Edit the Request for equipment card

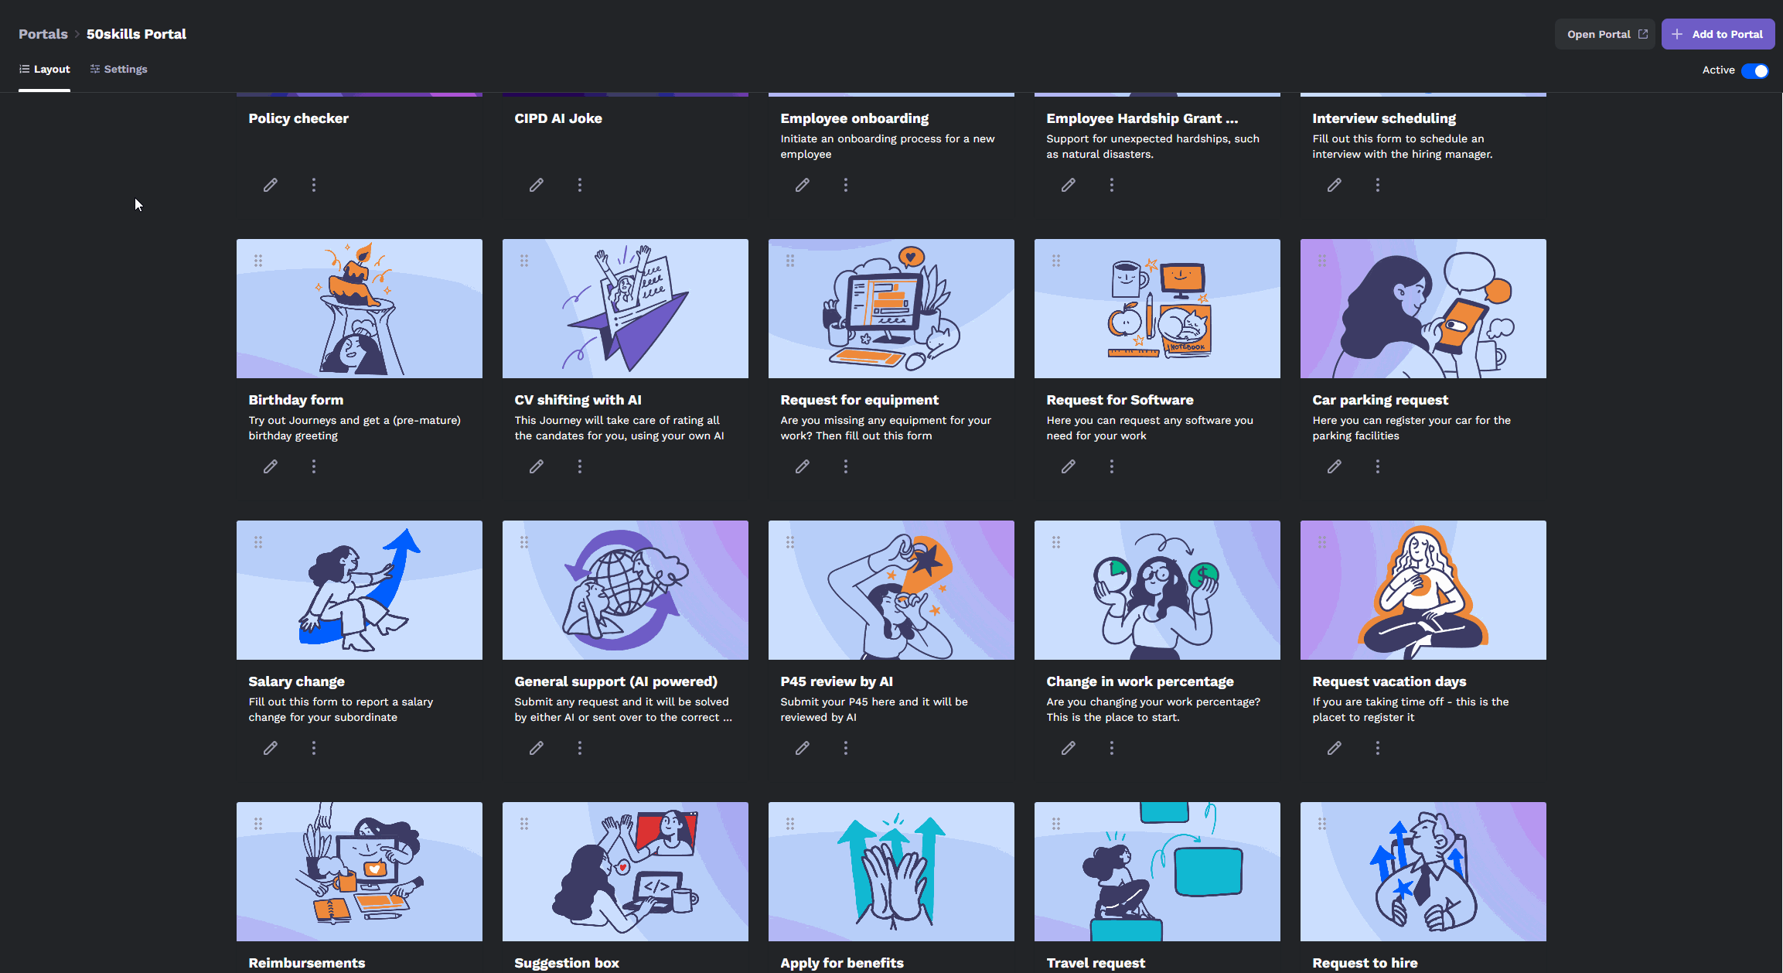[x=802, y=466]
